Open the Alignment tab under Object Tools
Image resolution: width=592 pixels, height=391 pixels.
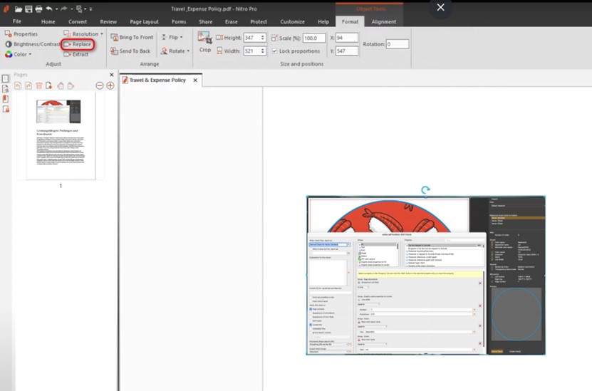tap(384, 22)
